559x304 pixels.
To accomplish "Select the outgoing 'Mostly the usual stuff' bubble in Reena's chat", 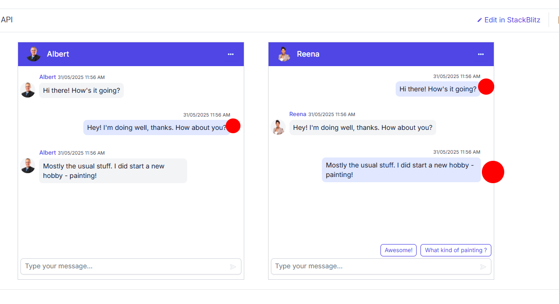I will click(x=401, y=170).
